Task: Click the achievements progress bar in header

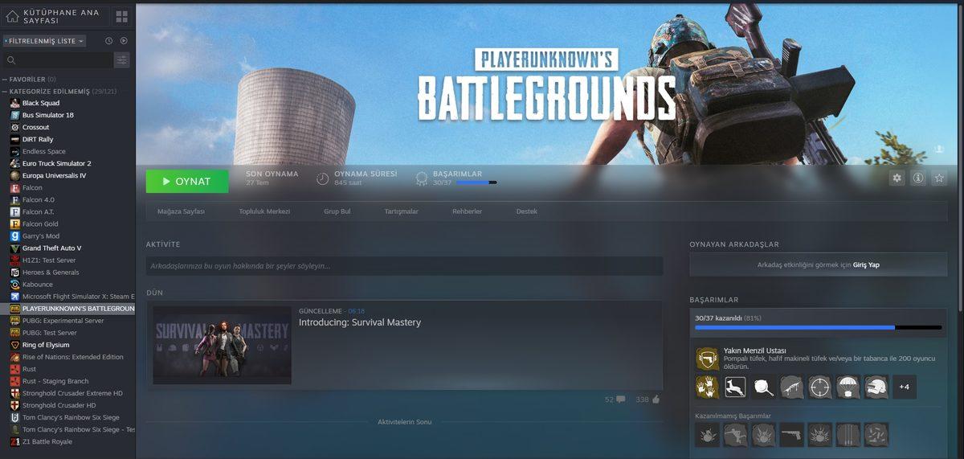Action: (476, 183)
